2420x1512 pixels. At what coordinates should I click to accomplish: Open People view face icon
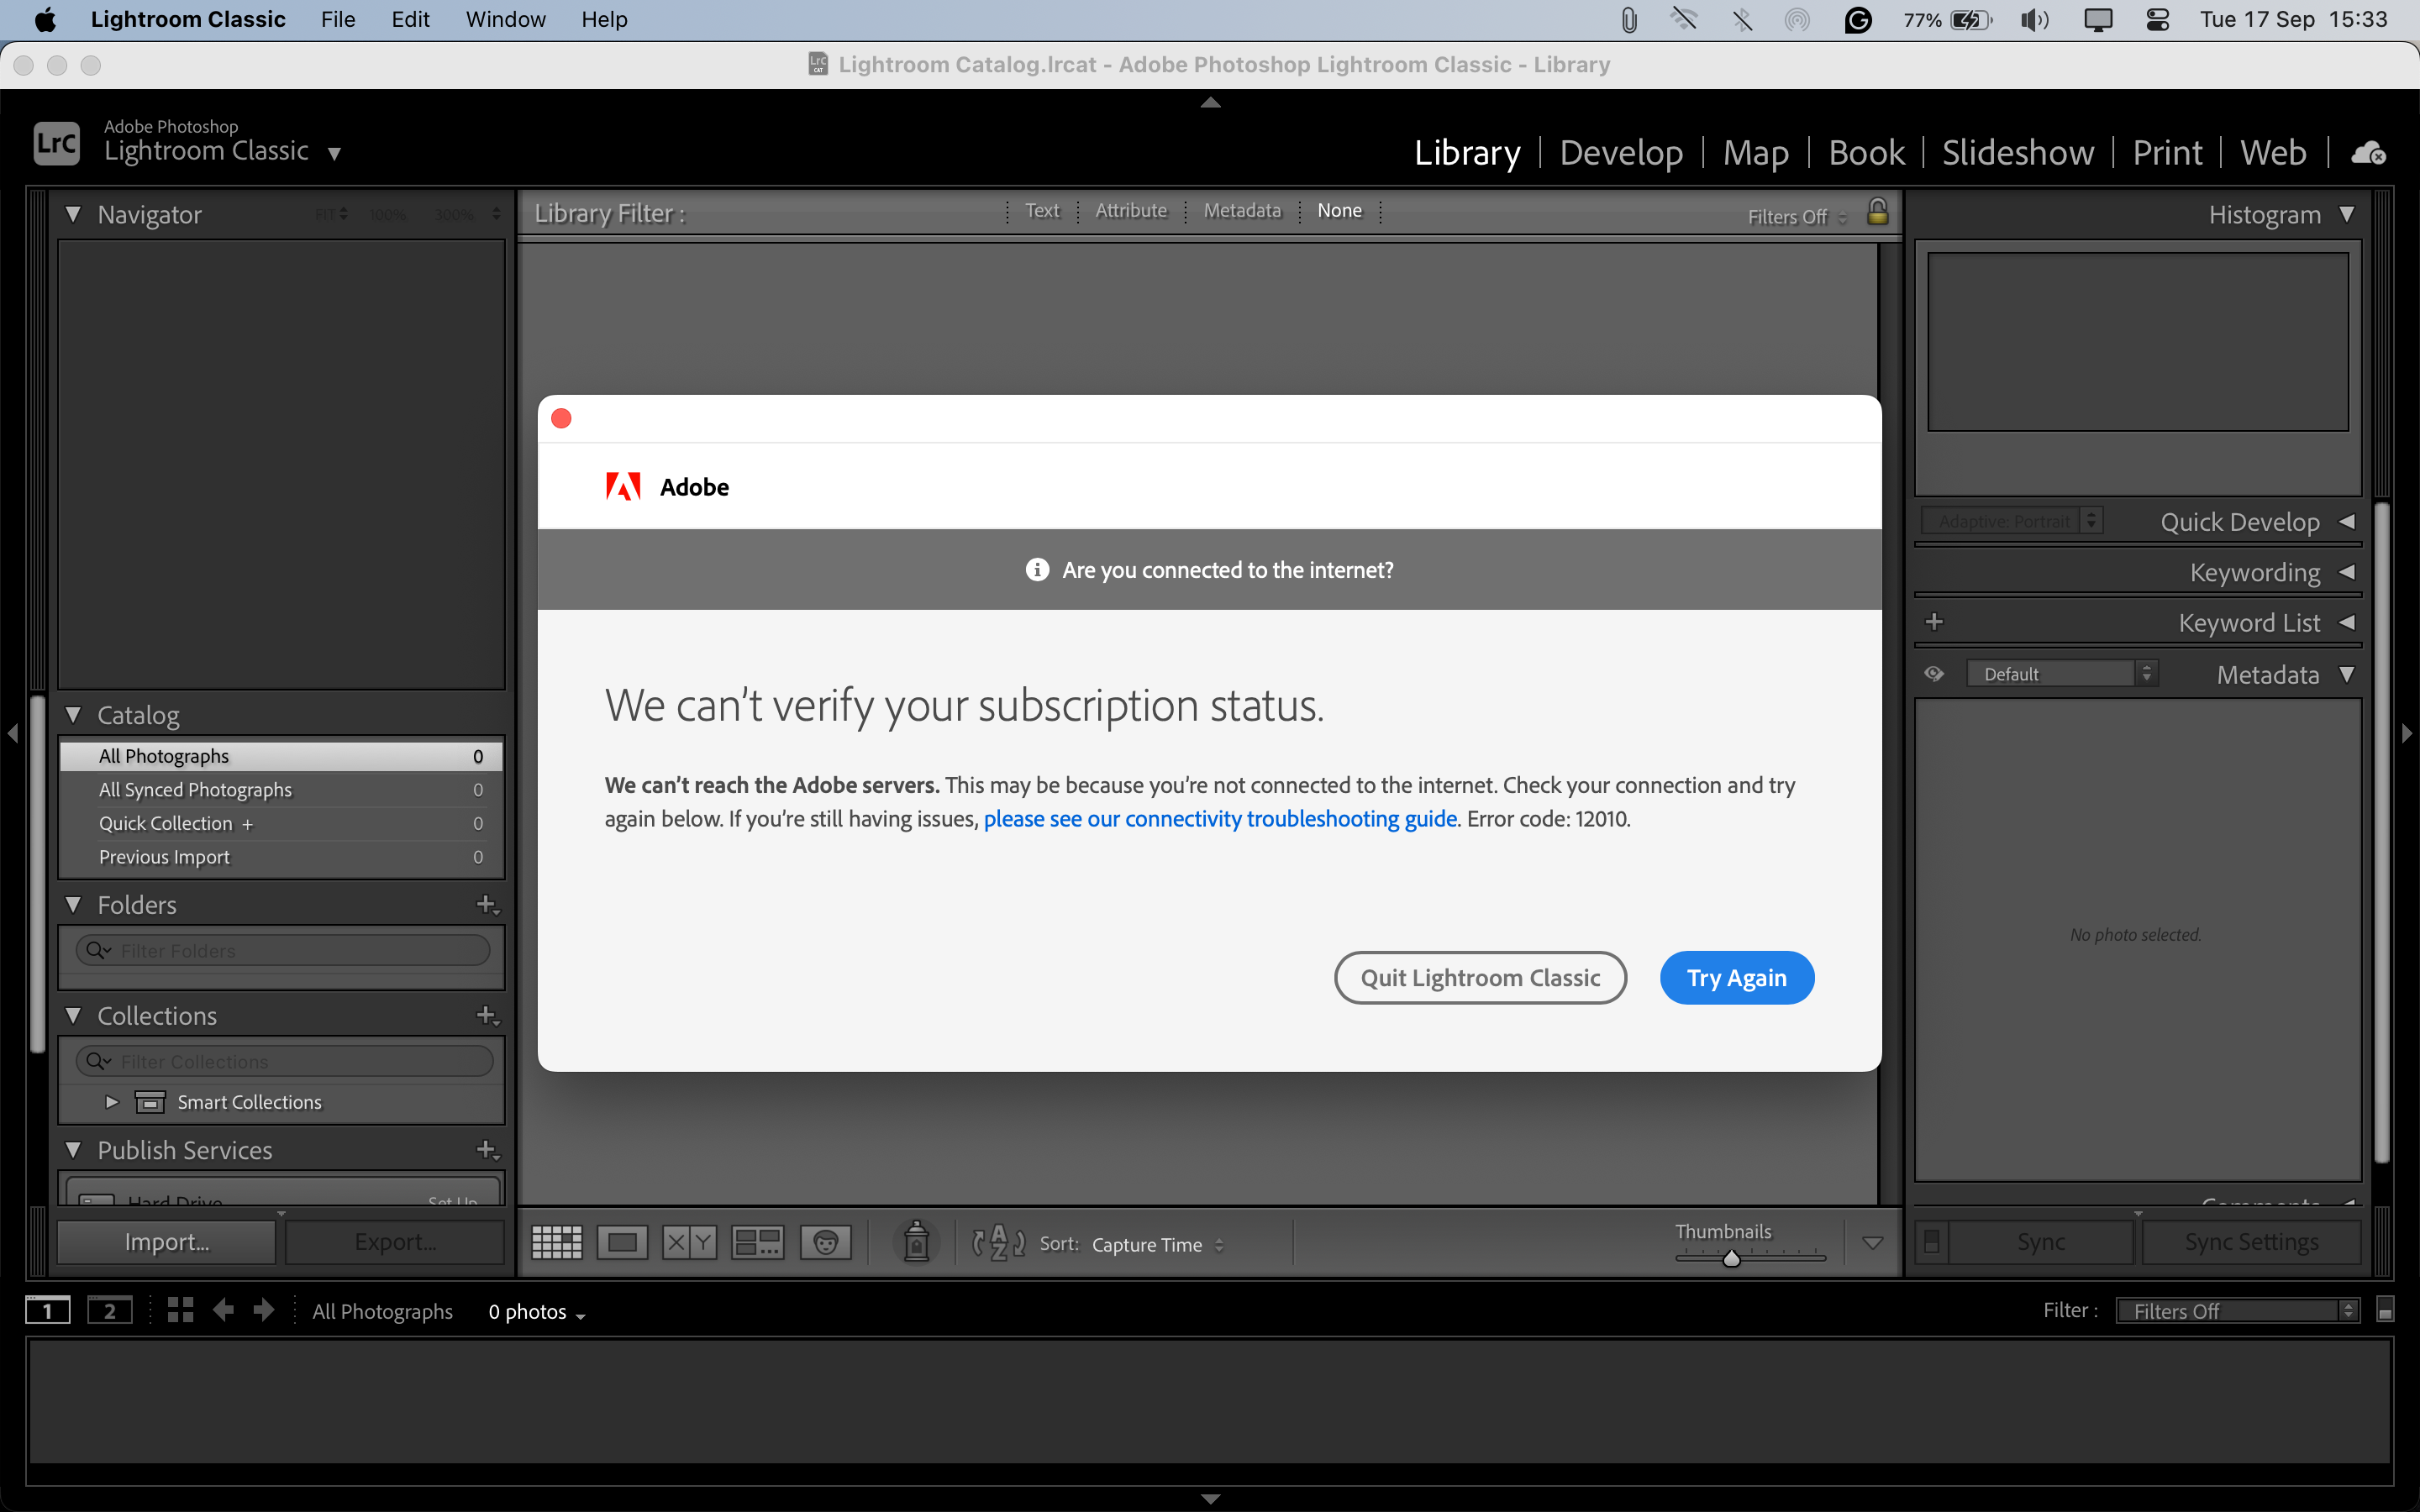(x=825, y=1243)
